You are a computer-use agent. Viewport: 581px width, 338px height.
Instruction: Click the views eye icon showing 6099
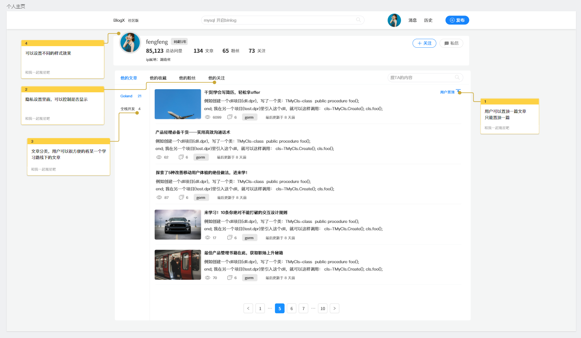click(207, 117)
